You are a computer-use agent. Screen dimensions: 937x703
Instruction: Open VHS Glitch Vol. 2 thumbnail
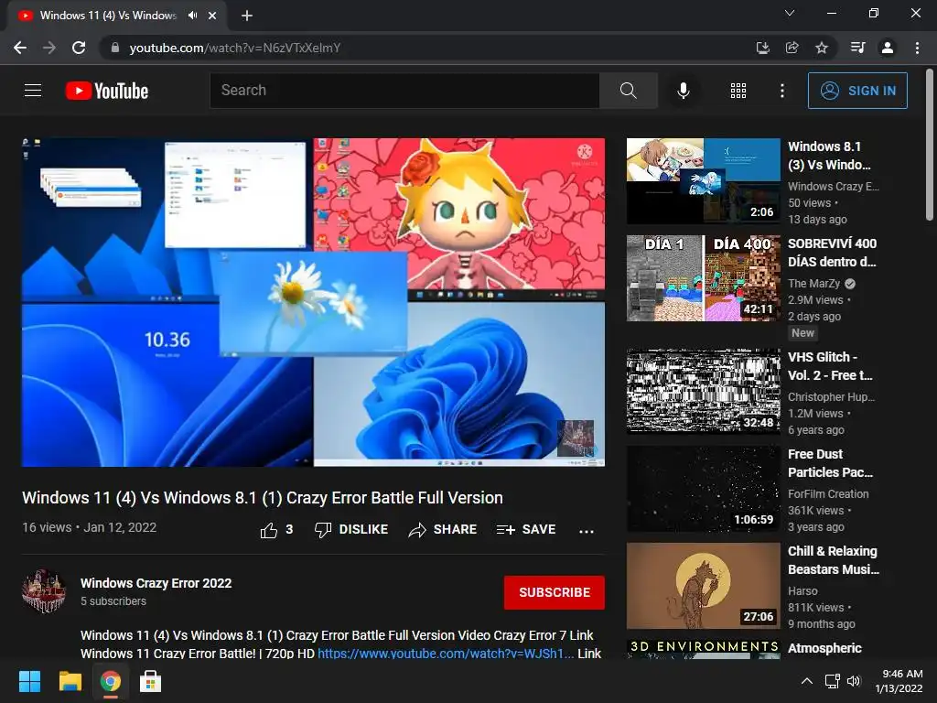coord(704,391)
